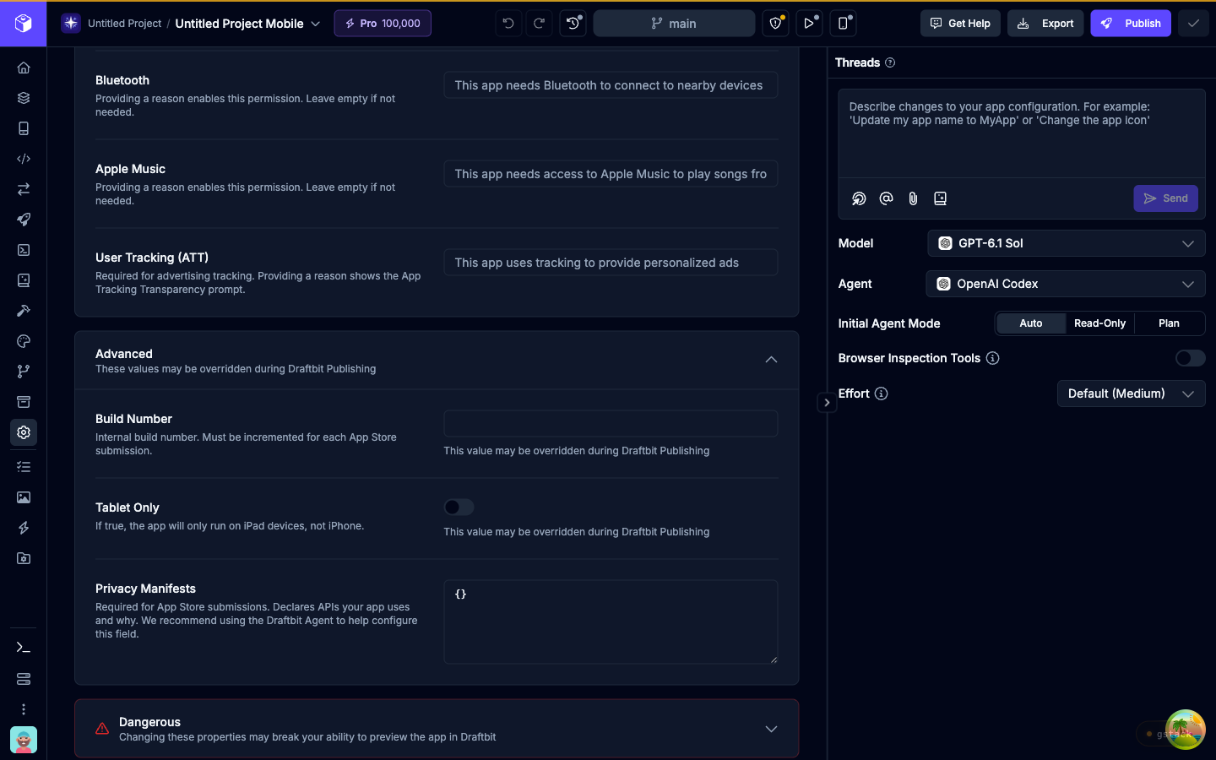Open the Model dropdown GPT-6.1 Sol

[x=1067, y=243]
